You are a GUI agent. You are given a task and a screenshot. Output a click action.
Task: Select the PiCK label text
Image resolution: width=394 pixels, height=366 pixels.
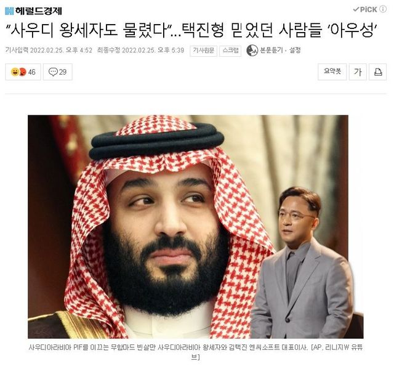point(368,10)
